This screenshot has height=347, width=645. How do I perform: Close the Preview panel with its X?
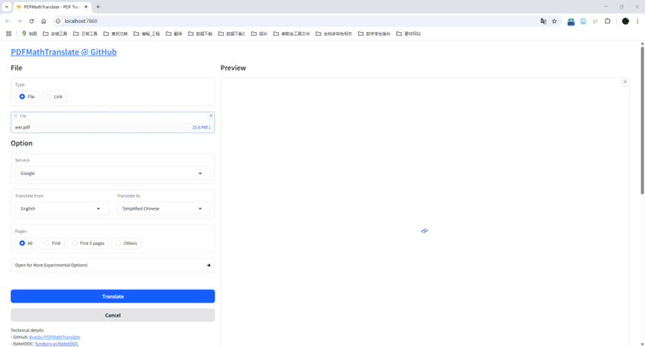(625, 81)
